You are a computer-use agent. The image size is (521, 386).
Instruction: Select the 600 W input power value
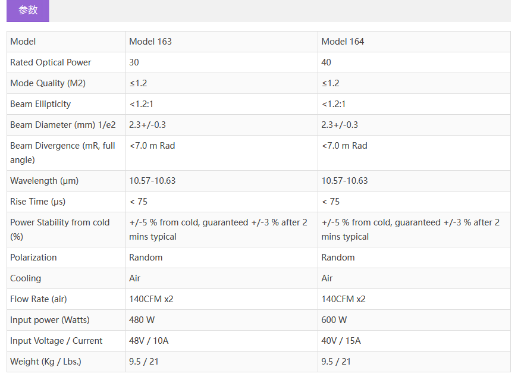pos(334,320)
